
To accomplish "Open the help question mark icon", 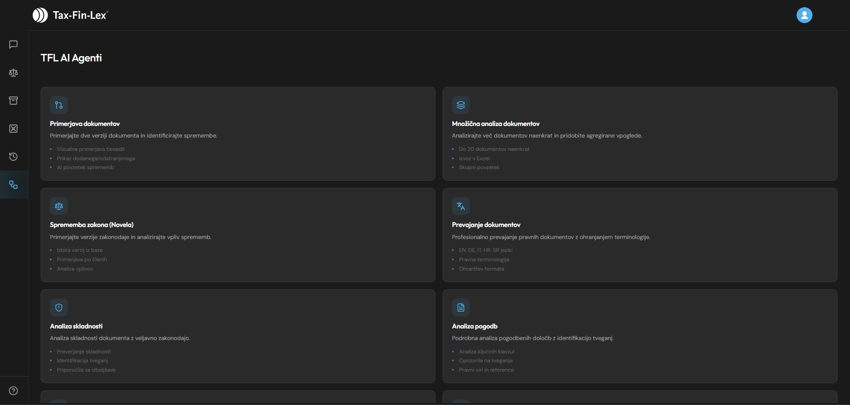I will point(13,391).
